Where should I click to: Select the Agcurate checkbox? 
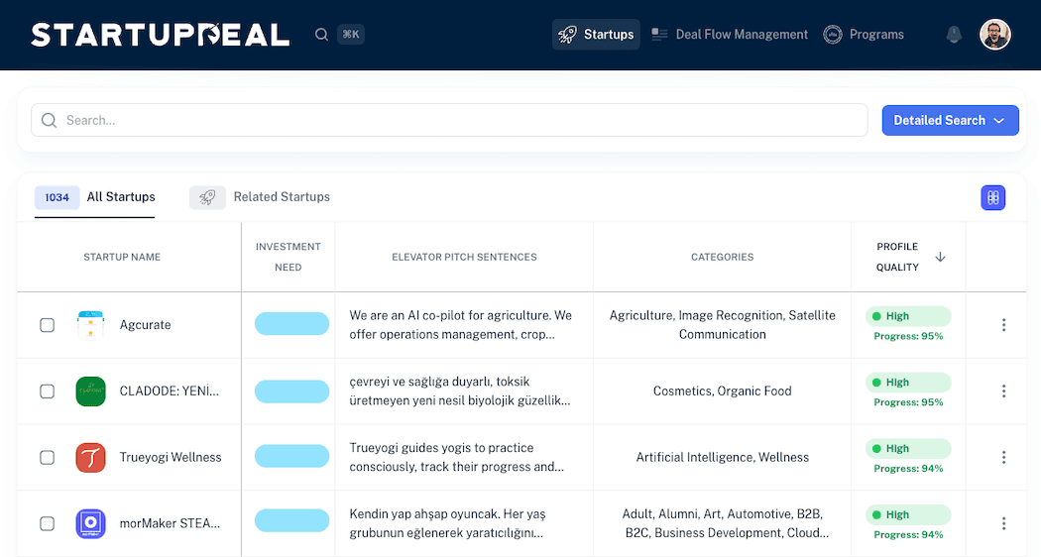48,325
